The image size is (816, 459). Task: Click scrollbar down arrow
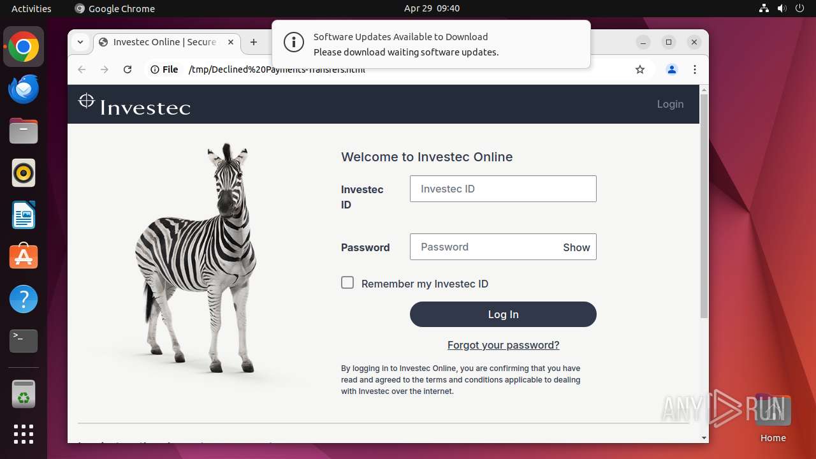pyautogui.click(x=704, y=438)
